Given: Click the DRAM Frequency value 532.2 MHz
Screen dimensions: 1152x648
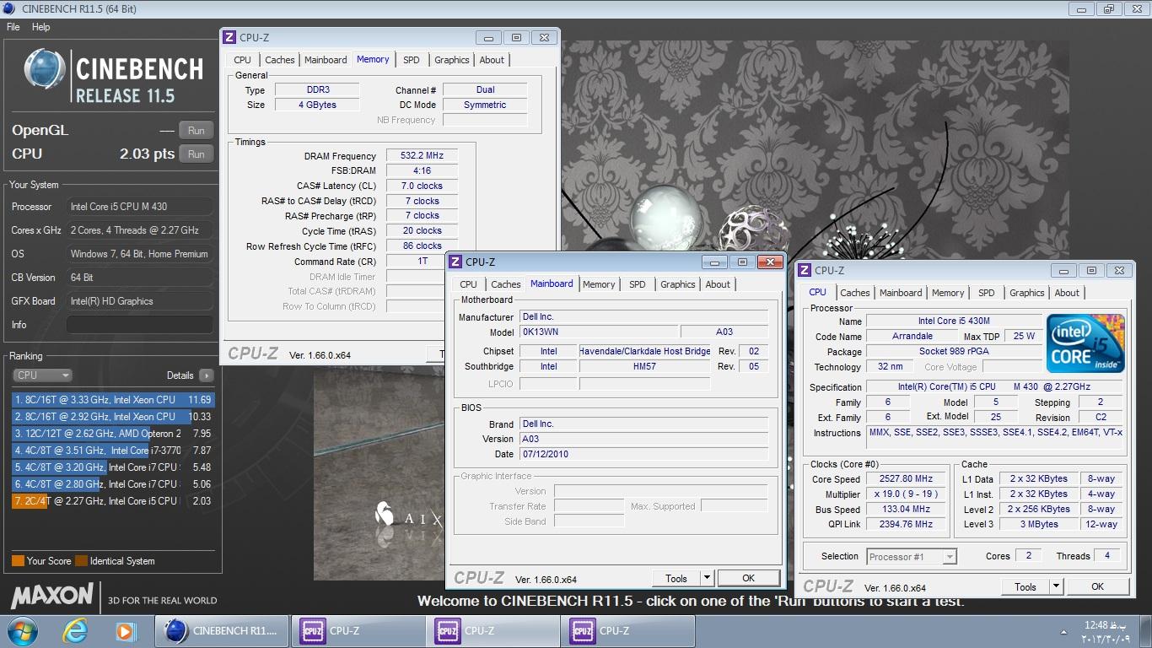Looking at the screenshot, I should coord(422,156).
